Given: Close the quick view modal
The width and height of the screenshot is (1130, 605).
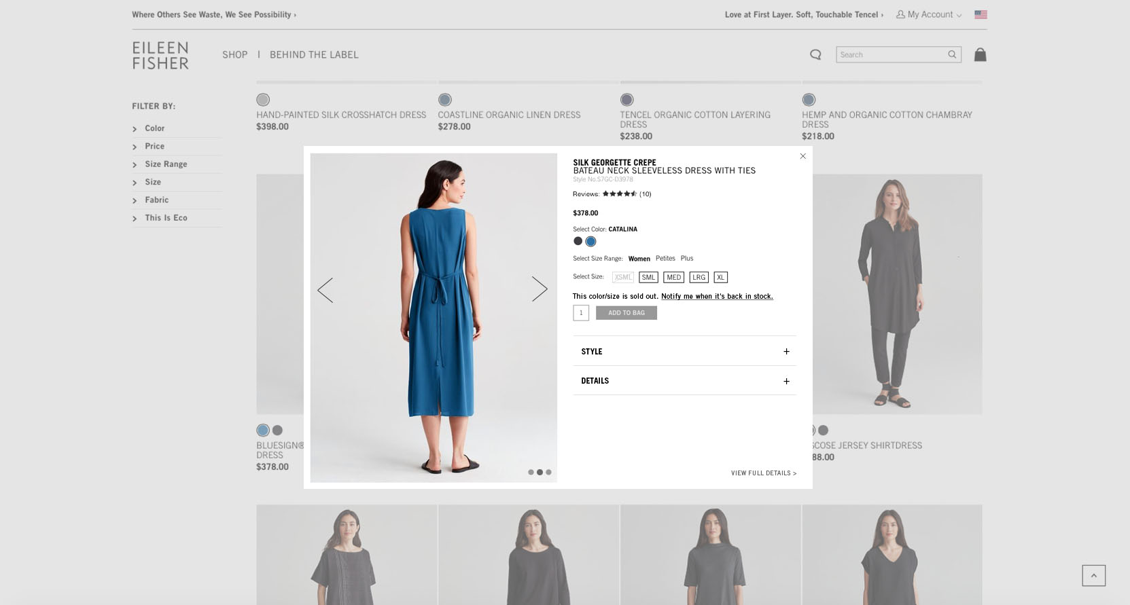Looking at the screenshot, I should coord(802,156).
